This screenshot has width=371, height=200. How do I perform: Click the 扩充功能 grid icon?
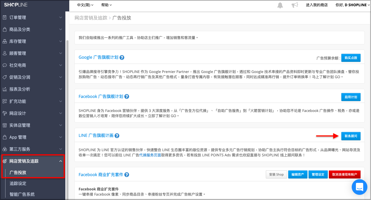(x=4, y=101)
